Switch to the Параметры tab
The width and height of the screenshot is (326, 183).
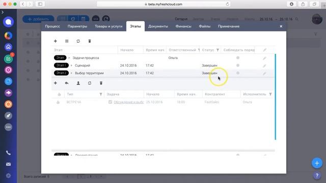coord(77,26)
